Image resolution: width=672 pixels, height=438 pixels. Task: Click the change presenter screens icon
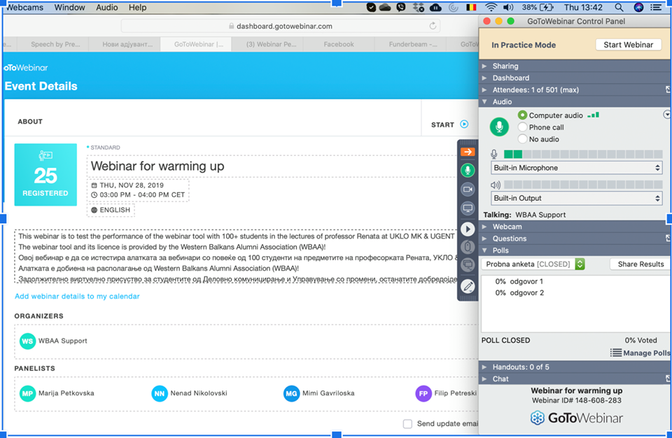pyautogui.click(x=468, y=265)
